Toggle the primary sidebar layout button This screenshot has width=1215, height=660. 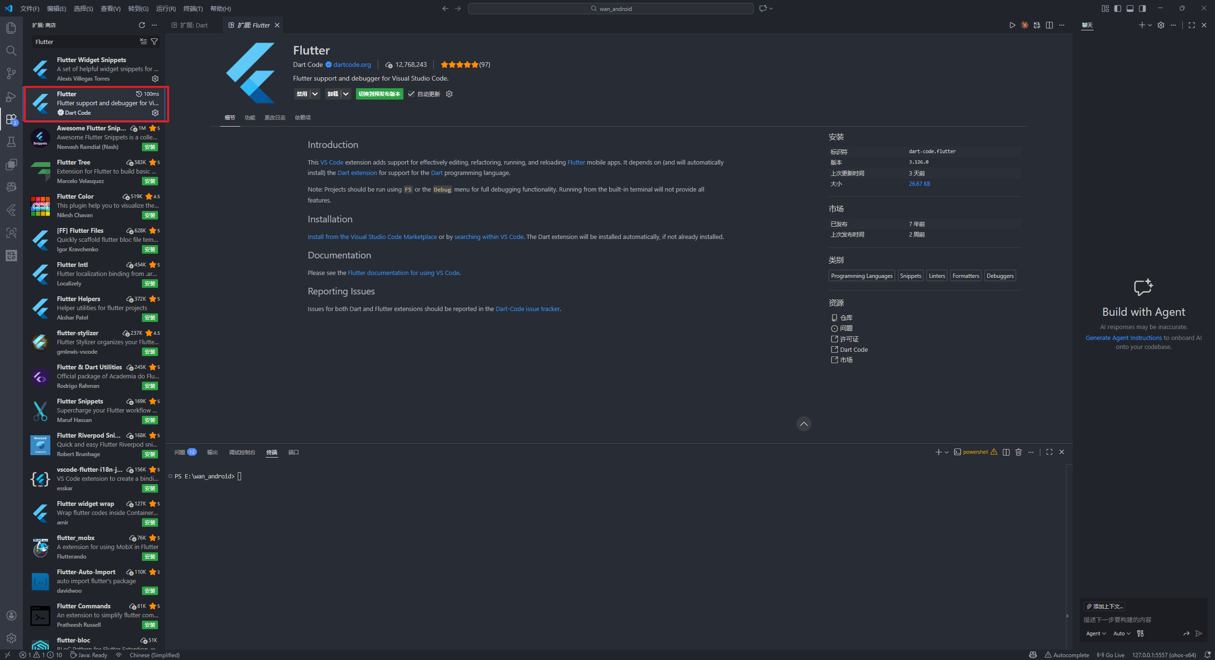1118,9
